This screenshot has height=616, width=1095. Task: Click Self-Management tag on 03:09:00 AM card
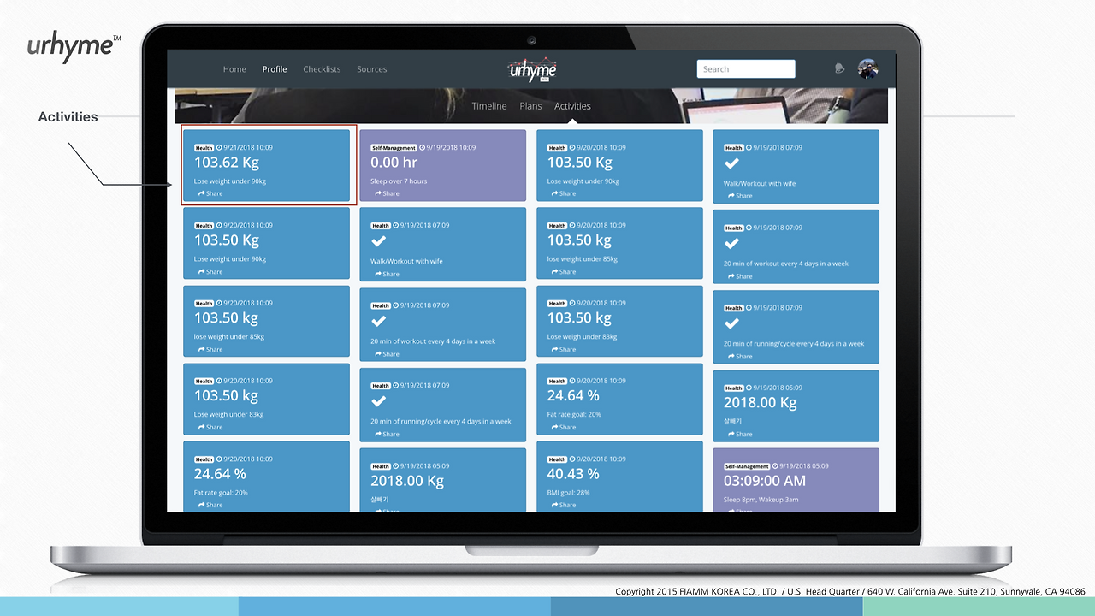(x=748, y=466)
